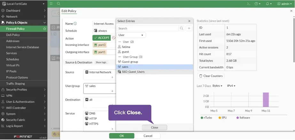Open the help question mark menu
The height and width of the screenshot is (140, 295).
257,4
